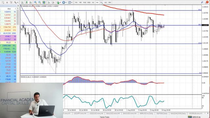Select the Market Watch row priced 134.995
The width and height of the screenshot is (210, 118).
coord(8,21)
